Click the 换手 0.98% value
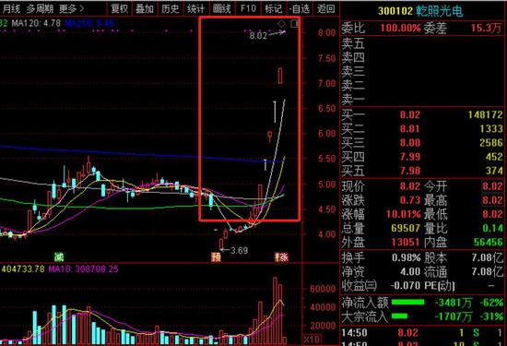This screenshot has width=507, height=346. point(407,257)
